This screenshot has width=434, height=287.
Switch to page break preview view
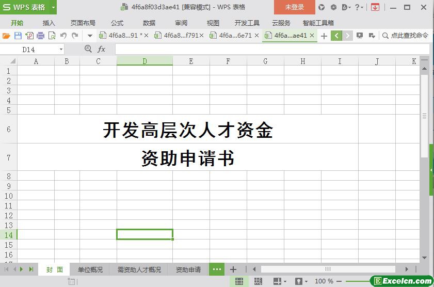pos(258,281)
